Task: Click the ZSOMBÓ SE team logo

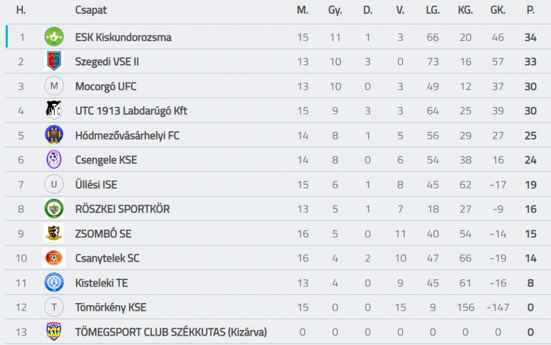Action: point(54,234)
